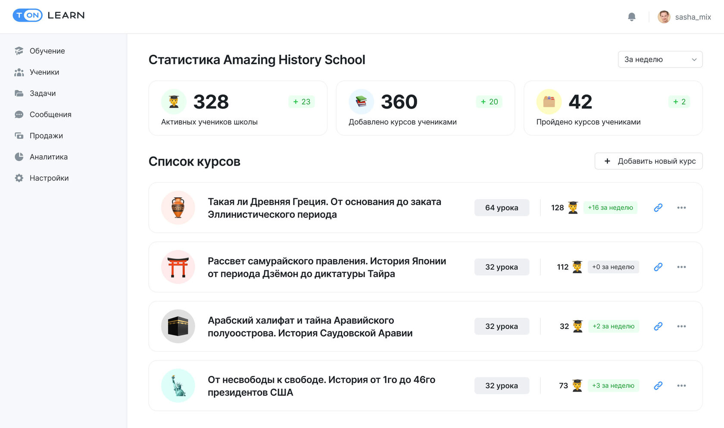Screen dimensions: 724x428
Task: Copy link for the Ancient Greece course
Action: [x=658, y=208]
